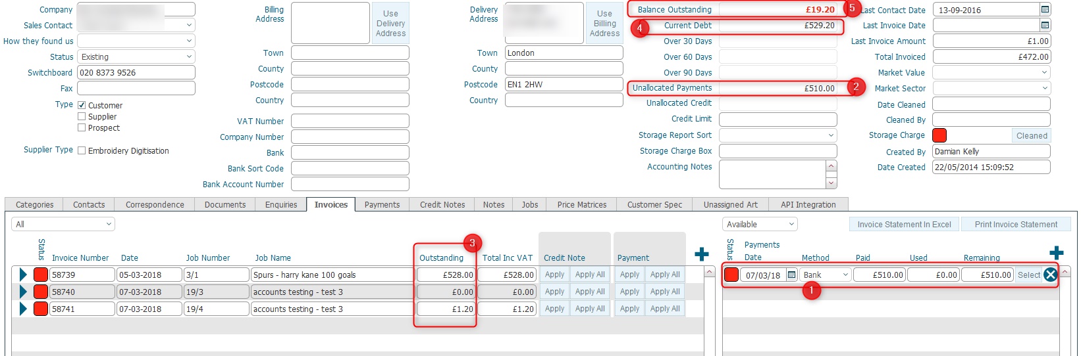Image resolution: width=1081 pixels, height=356 pixels.
Task: Click Print Invoice Statement button
Action: [1016, 225]
